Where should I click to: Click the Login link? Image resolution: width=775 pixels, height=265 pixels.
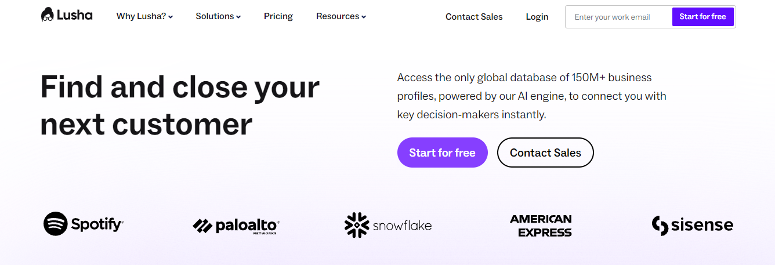point(537,17)
